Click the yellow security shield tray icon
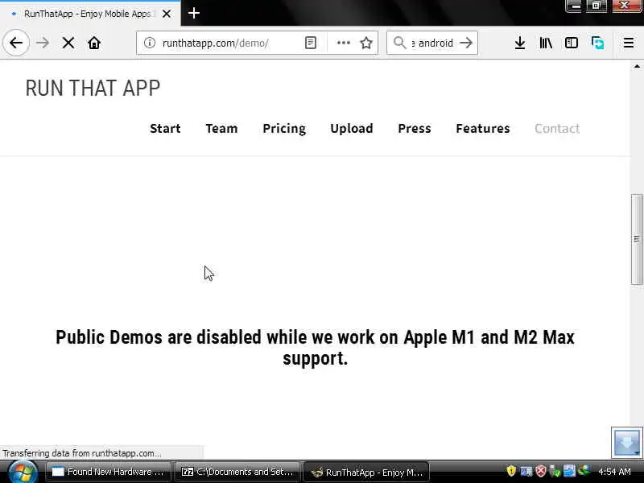644x483 pixels. [x=511, y=471]
